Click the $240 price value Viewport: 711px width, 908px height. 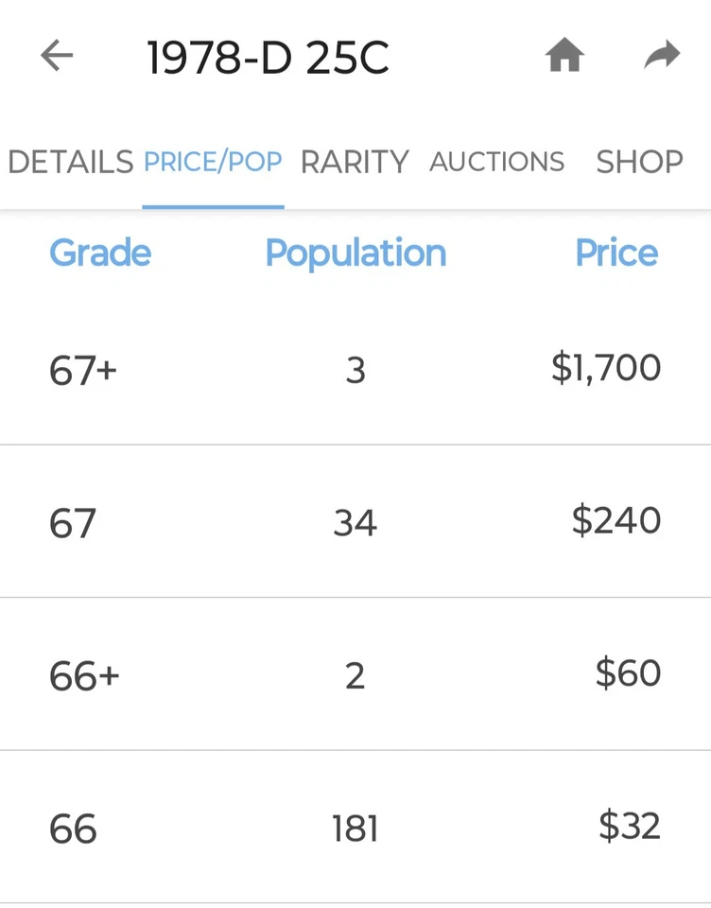pos(616,521)
